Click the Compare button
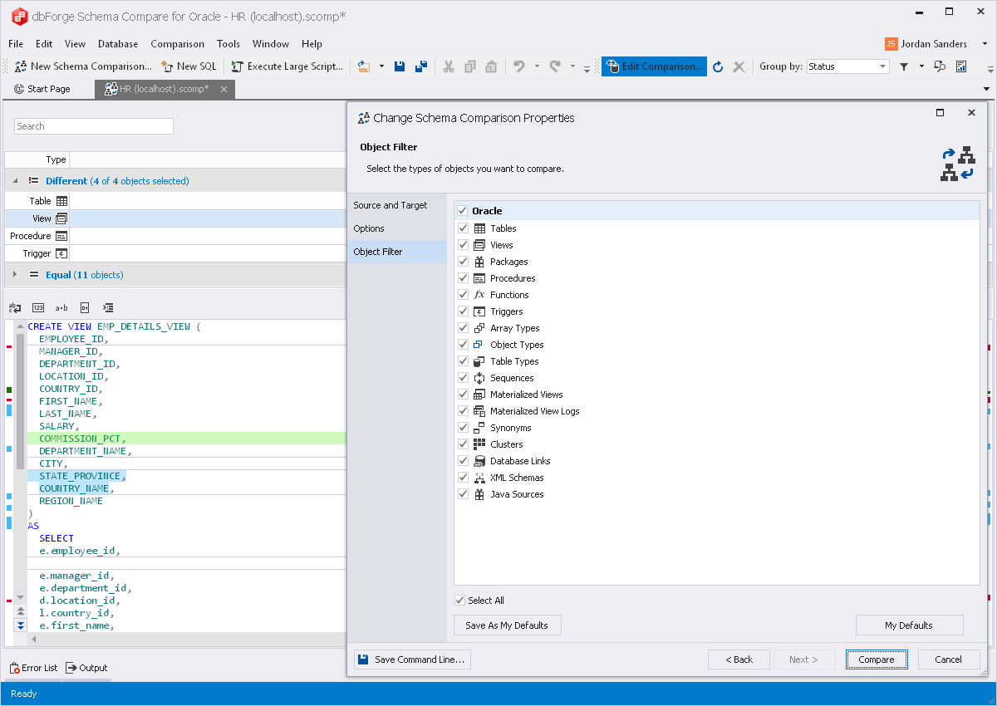The height and width of the screenshot is (706, 997). coord(877,659)
